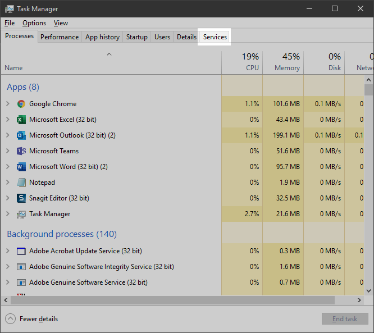Expand the Task Manager process group
This screenshot has height=333, width=374.
pyautogui.click(x=8, y=214)
